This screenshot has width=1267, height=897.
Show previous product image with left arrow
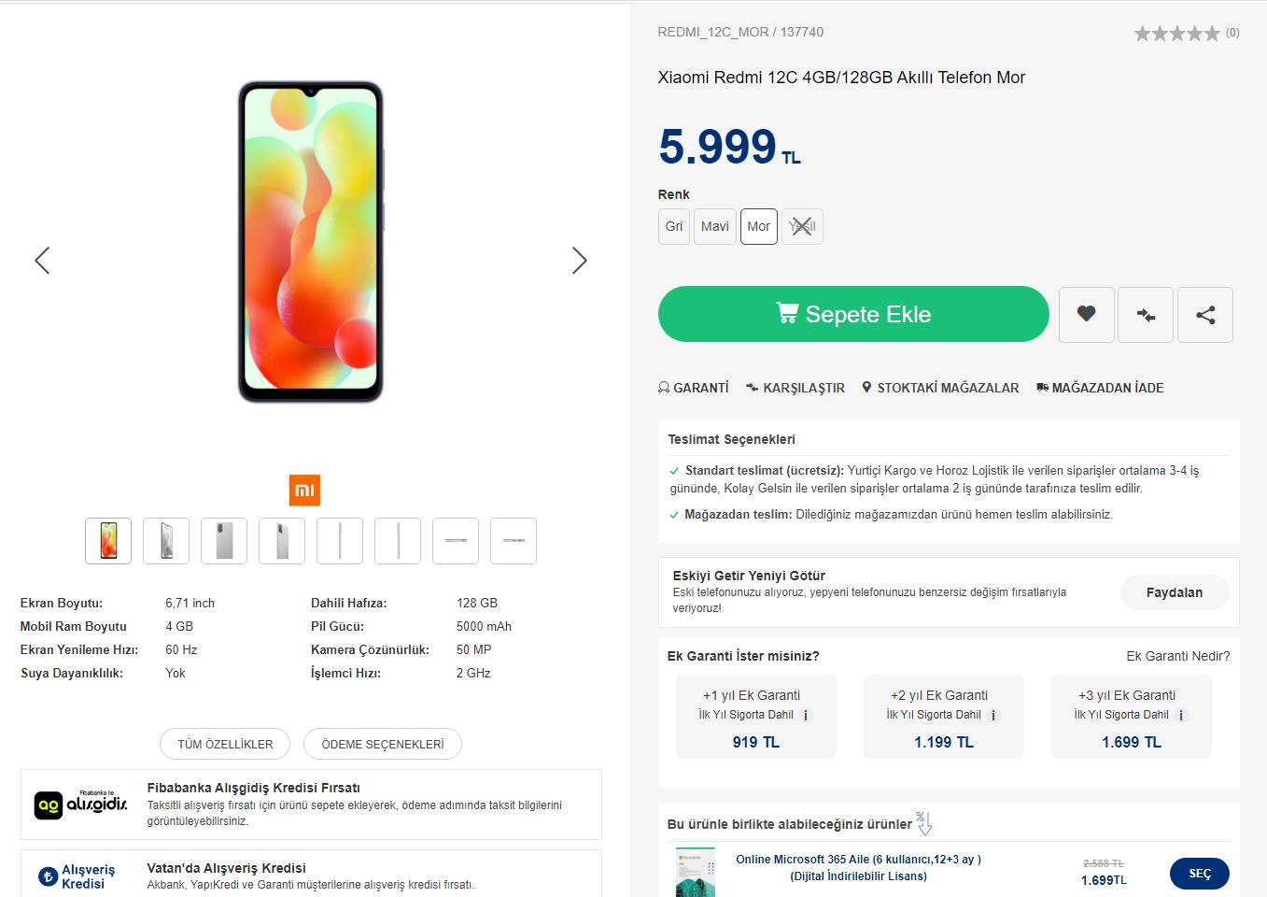[x=42, y=261]
